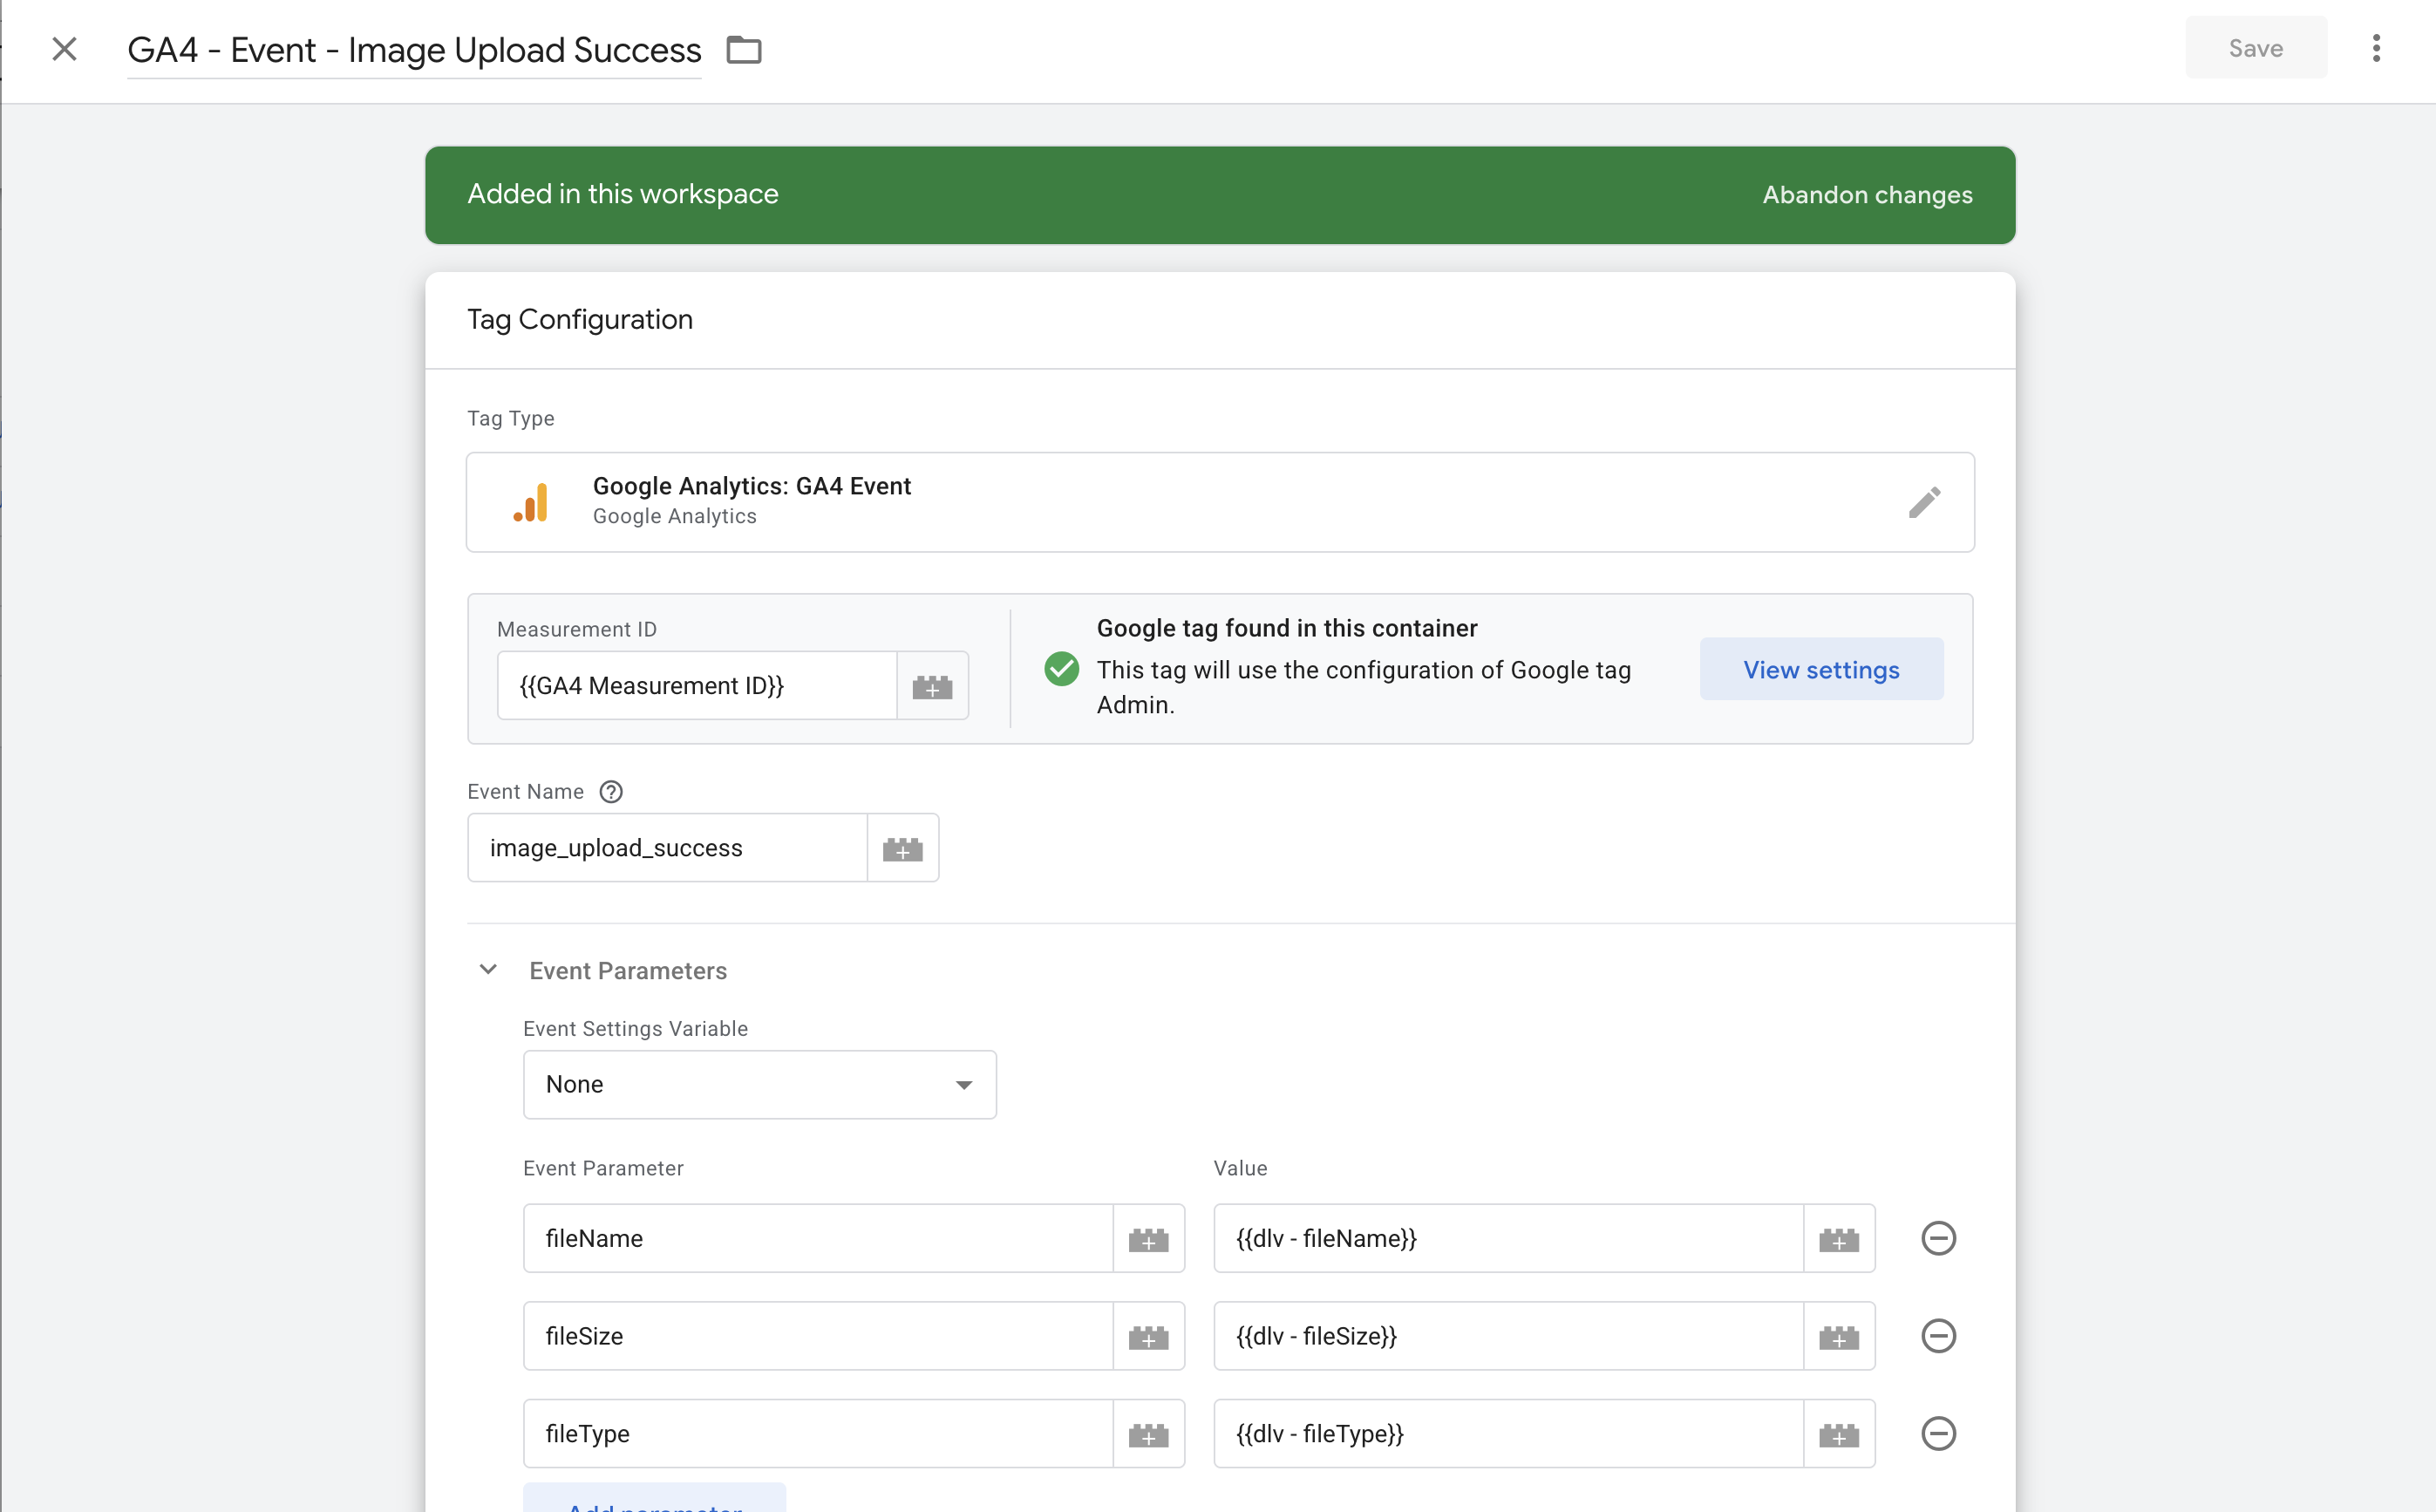The width and height of the screenshot is (2436, 1512).
Task: Remove the fileType parameter row
Action: 1938,1434
